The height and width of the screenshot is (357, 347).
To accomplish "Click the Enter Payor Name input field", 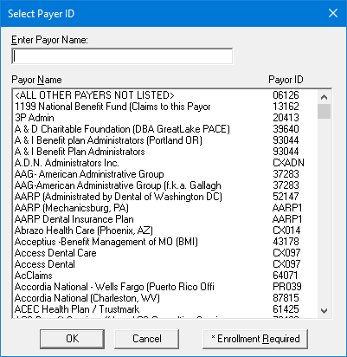I will (122, 56).
